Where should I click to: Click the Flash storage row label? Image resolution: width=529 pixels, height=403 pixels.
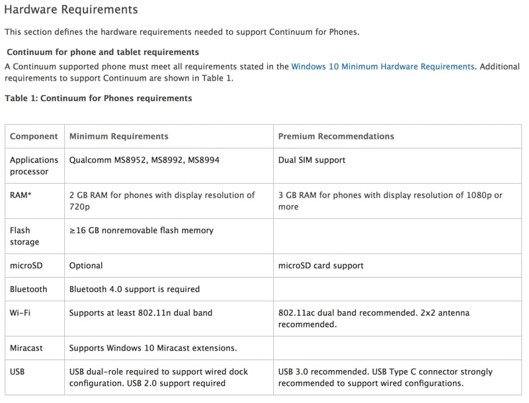point(25,236)
